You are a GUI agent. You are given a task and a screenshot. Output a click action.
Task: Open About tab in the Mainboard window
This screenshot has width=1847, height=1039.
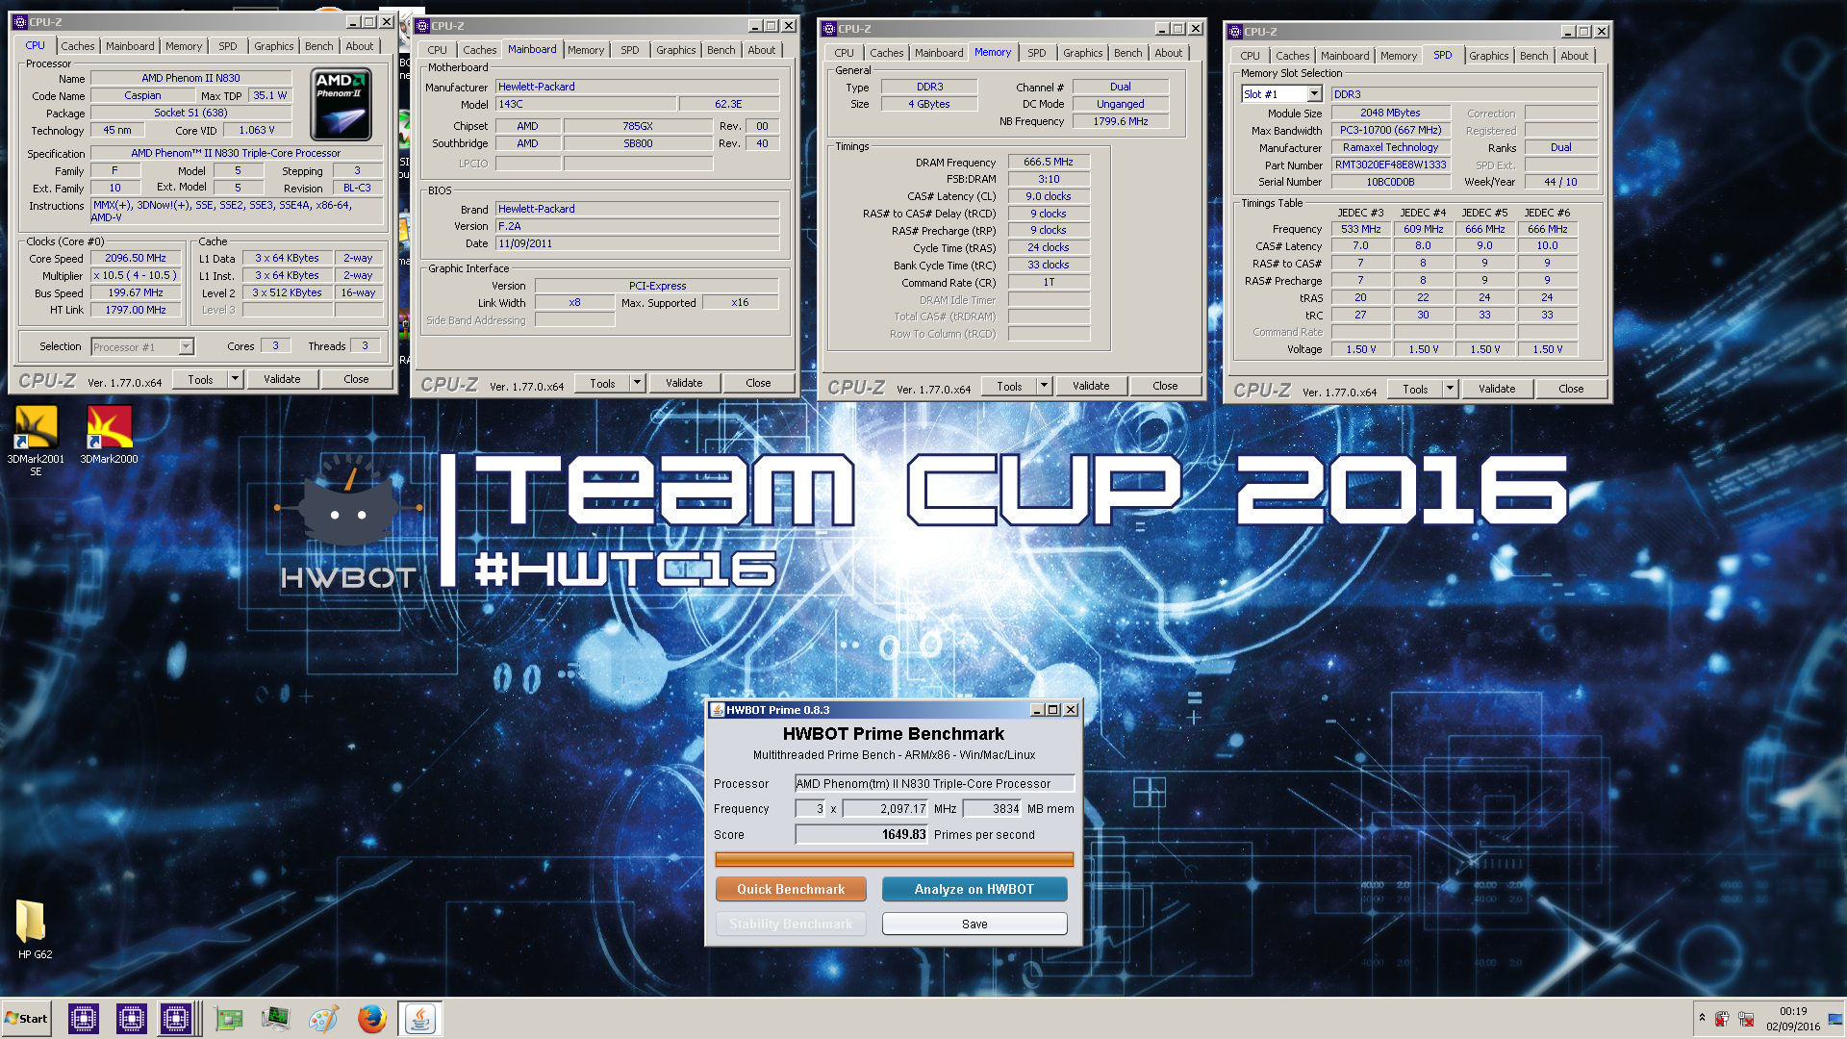[x=761, y=50]
